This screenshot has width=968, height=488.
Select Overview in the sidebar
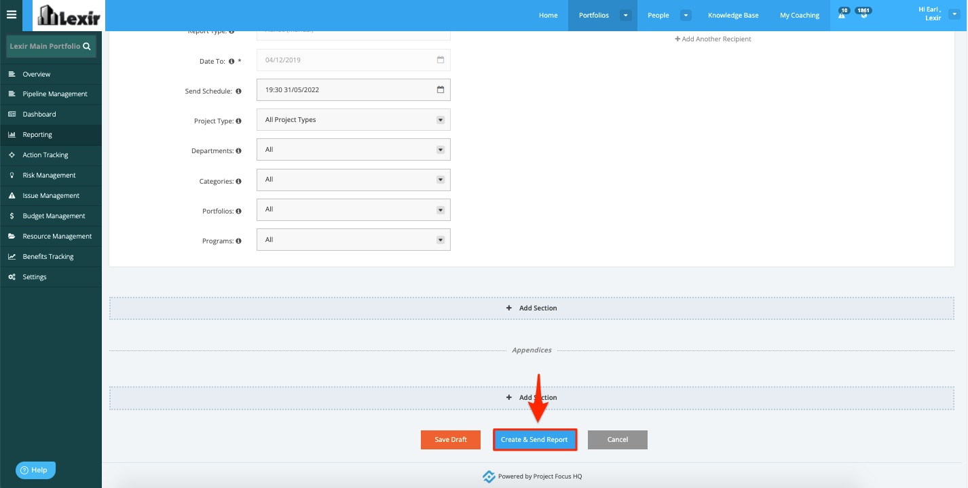(51, 74)
